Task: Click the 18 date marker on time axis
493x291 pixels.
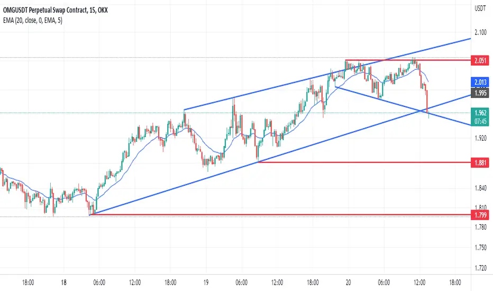Action: tap(63, 282)
